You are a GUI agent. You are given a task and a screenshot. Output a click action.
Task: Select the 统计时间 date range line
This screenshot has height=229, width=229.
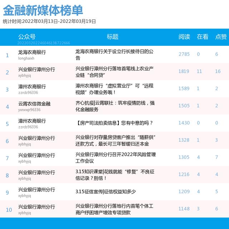49,21
